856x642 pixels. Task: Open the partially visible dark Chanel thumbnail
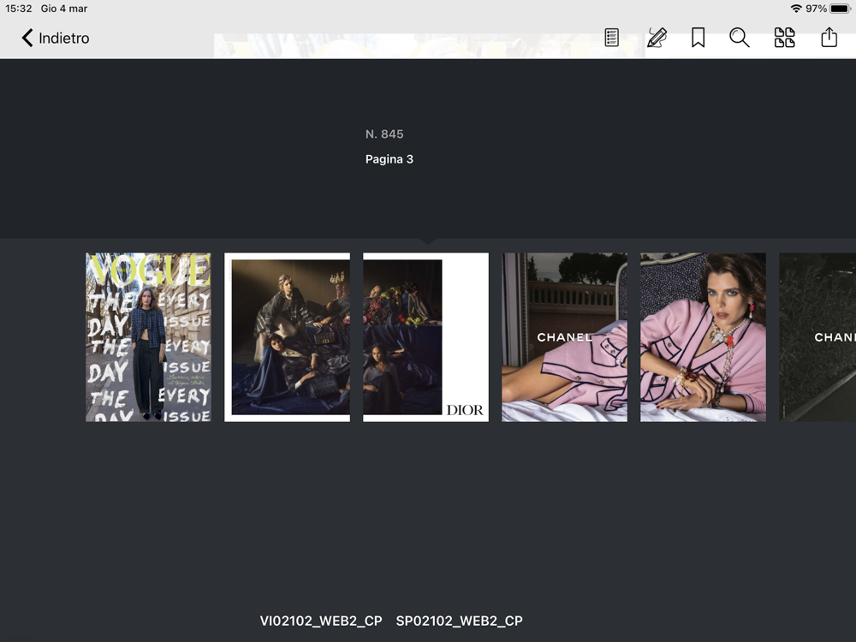[x=817, y=336]
